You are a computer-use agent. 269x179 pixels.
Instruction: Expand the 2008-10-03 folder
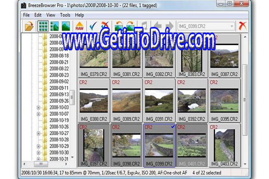38,107
